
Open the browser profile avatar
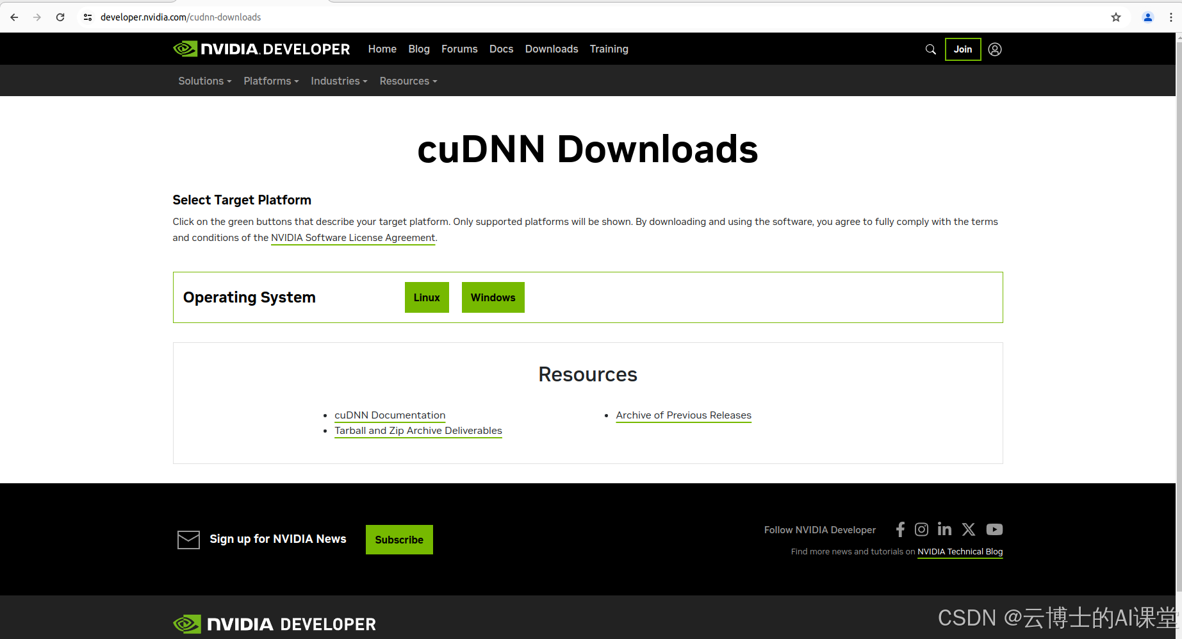pyautogui.click(x=1148, y=17)
